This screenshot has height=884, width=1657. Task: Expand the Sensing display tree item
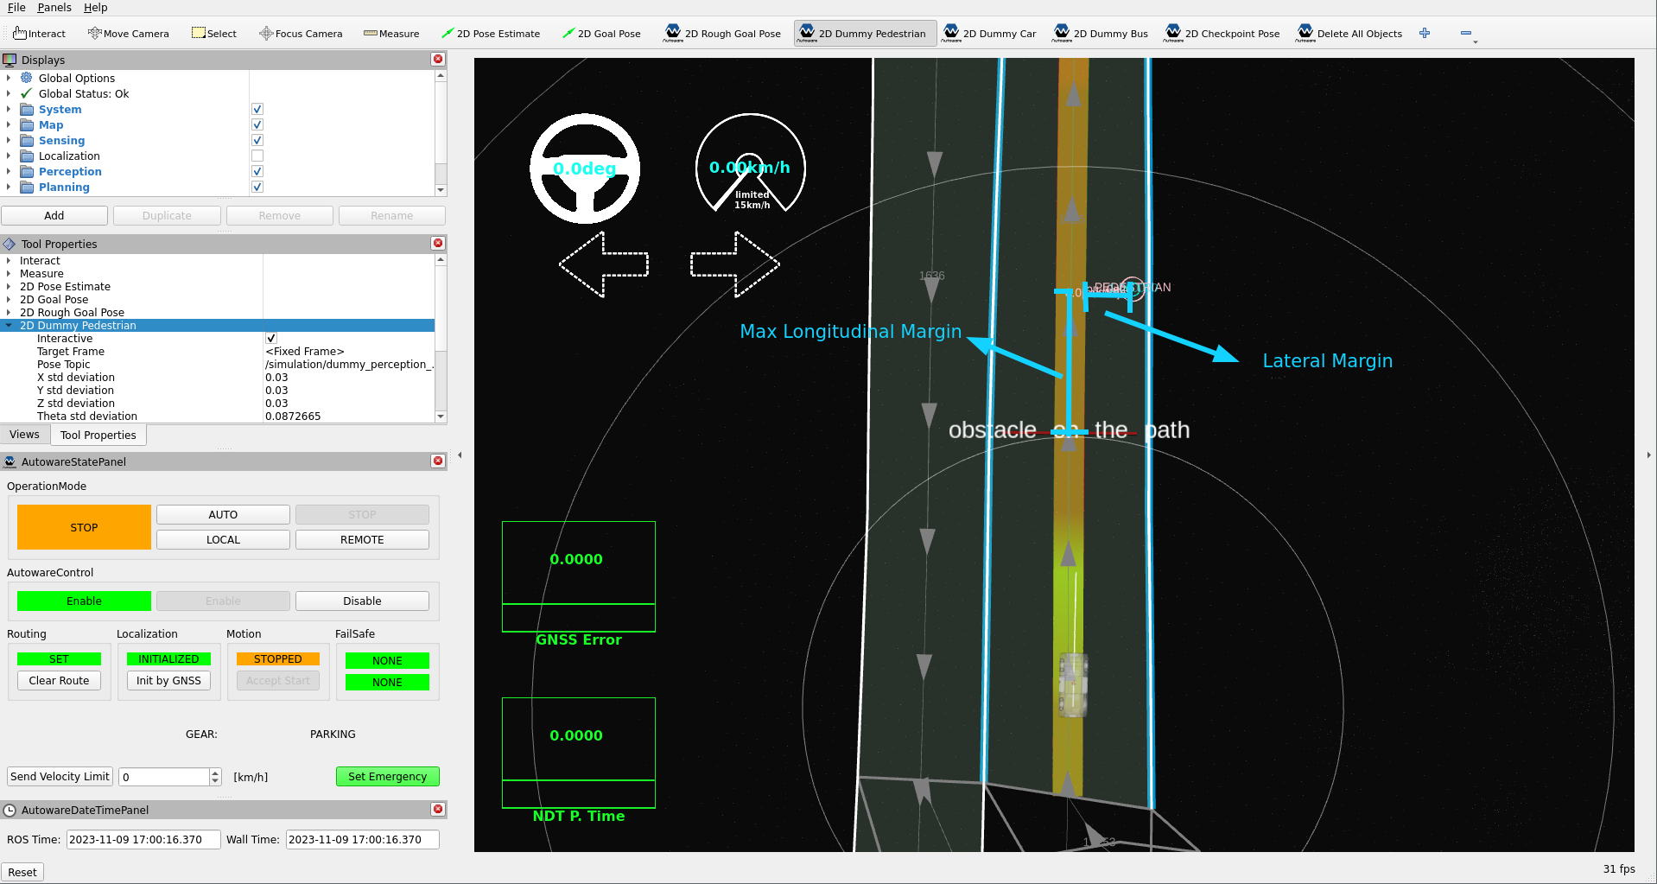pyautogui.click(x=9, y=141)
